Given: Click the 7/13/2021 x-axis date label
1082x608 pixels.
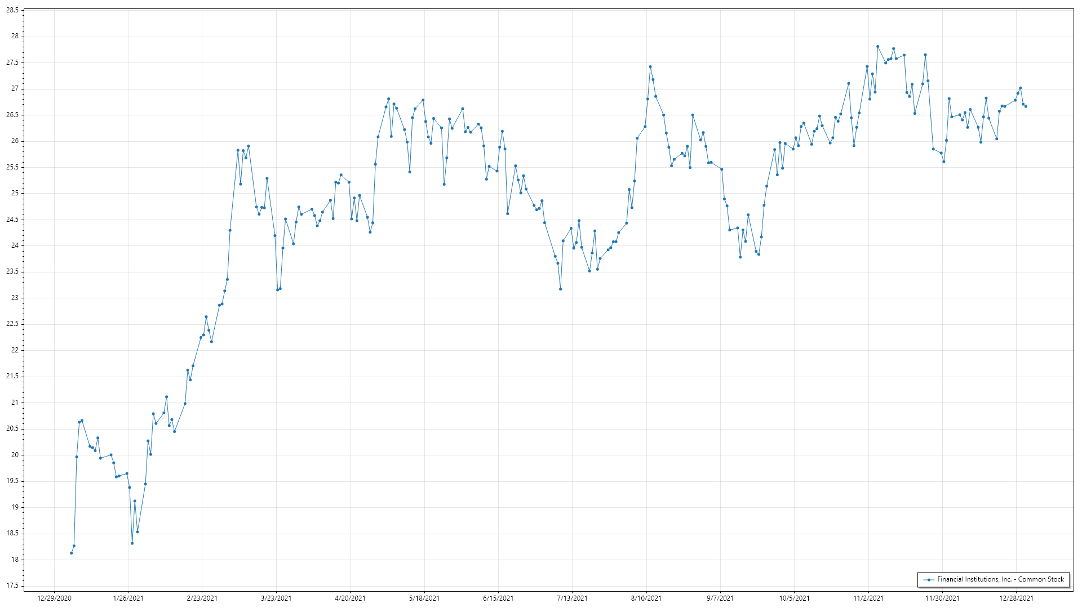Looking at the screenshot, I should [x=572, y=598].
